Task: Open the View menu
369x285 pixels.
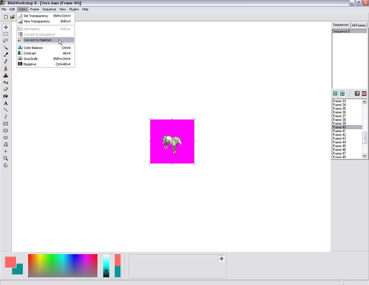Action: tap(63, 9)
